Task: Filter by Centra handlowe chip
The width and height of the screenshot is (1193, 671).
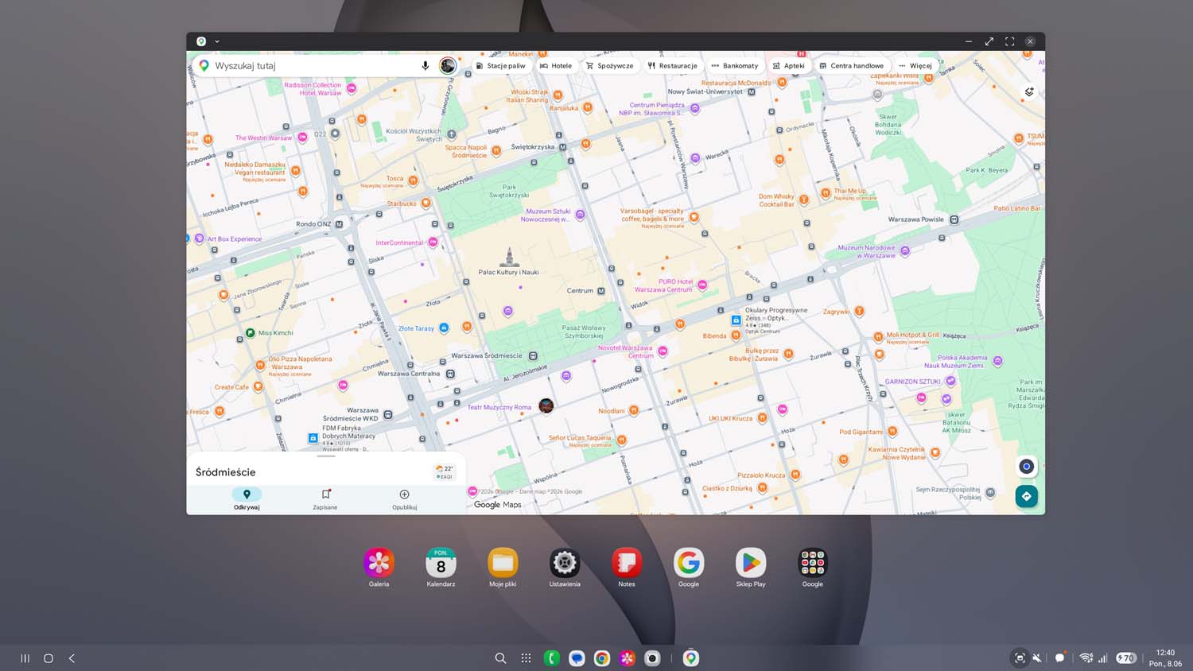Action: point(852,66)
